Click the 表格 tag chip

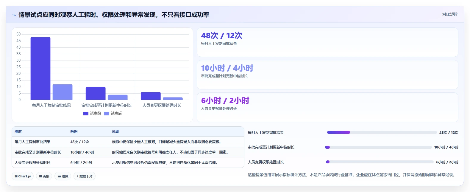(44, 176)
